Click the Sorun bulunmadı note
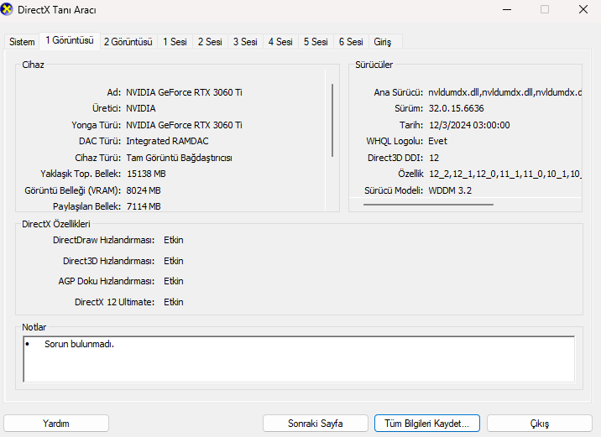 click(x=80, y=344)
